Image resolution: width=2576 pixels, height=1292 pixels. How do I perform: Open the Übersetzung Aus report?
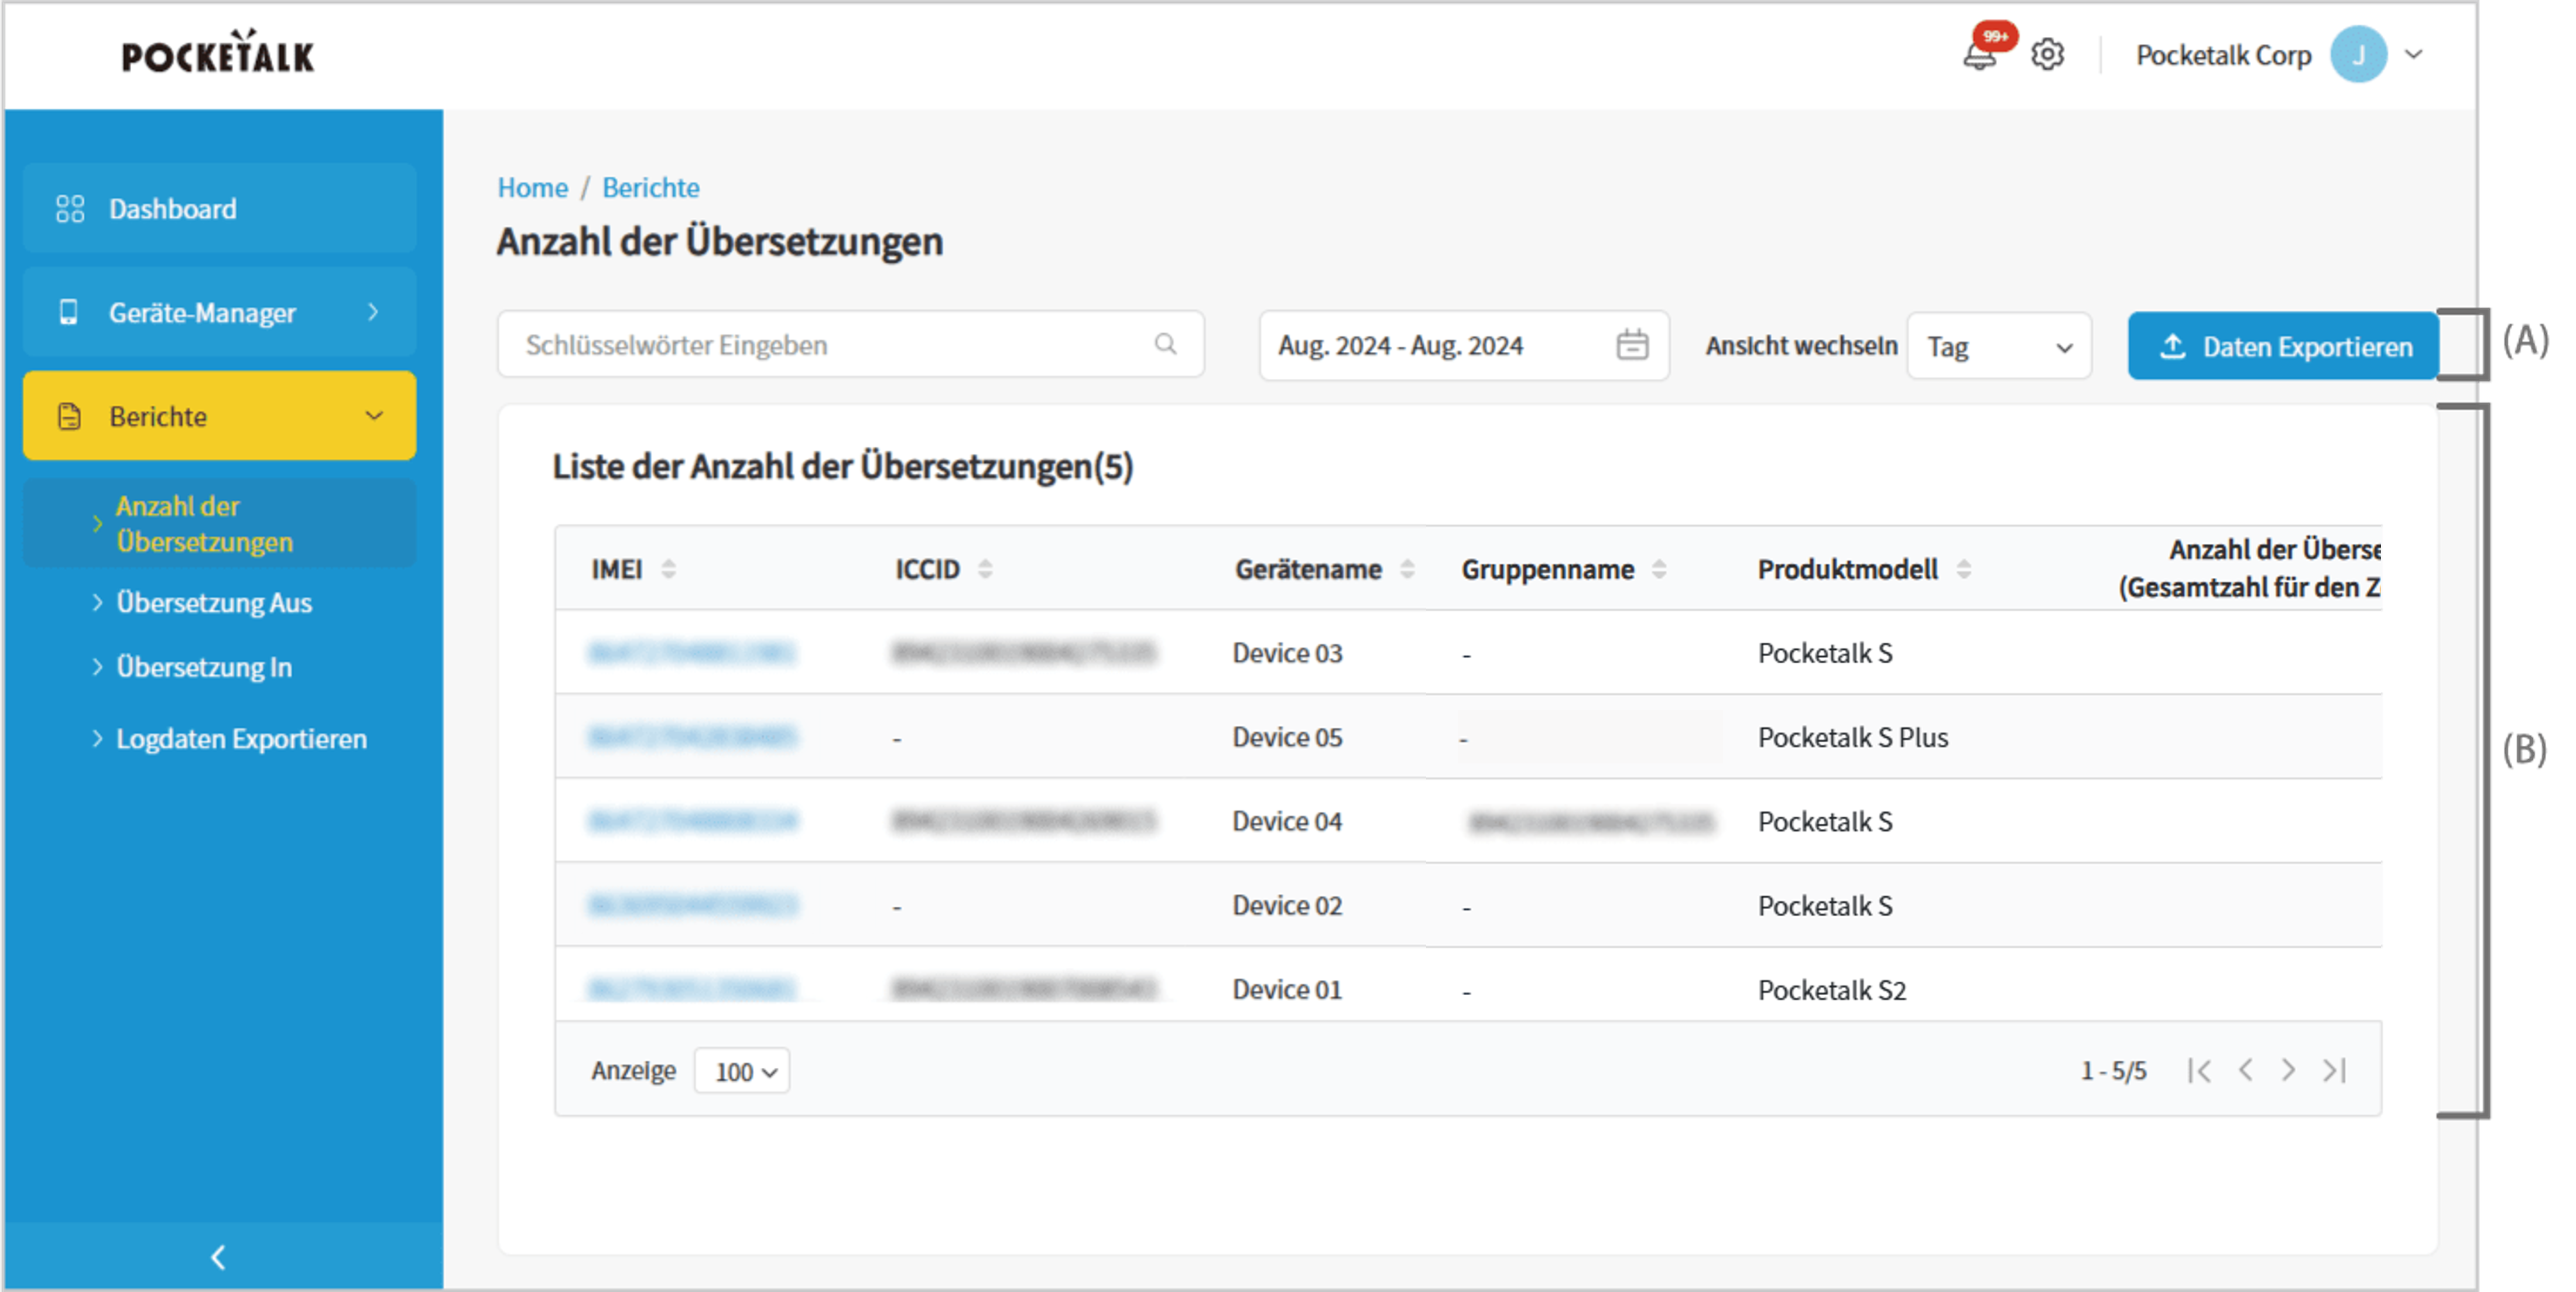[x=214, y=603]
